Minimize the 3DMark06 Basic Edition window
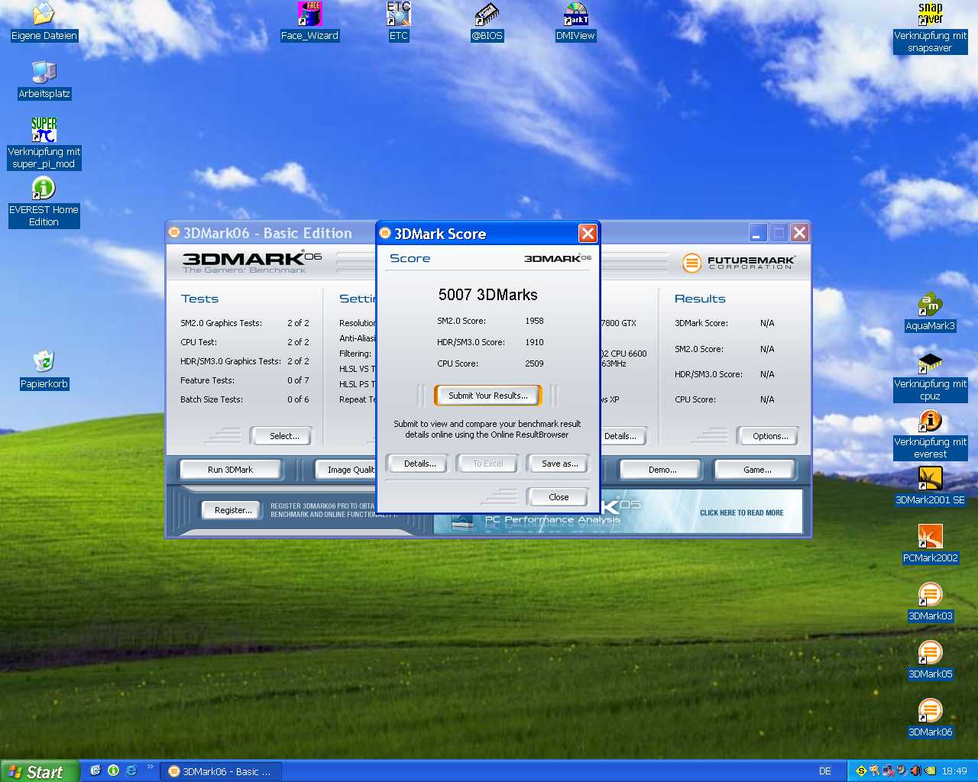Screen dimensions: 978x782 pos(758,233)
